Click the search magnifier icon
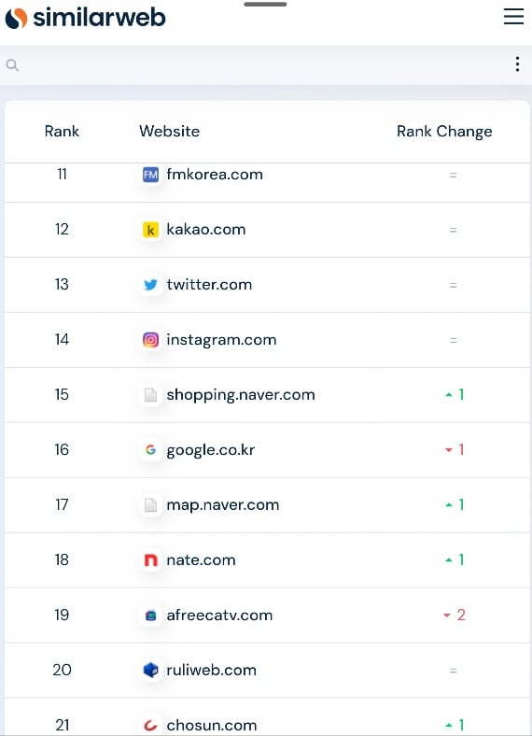The width and height of the screenshot is (532, 736). point(13,65)
